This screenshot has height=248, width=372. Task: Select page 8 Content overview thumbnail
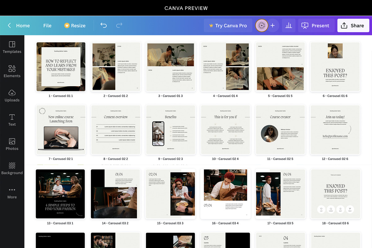tap(116, 130)
